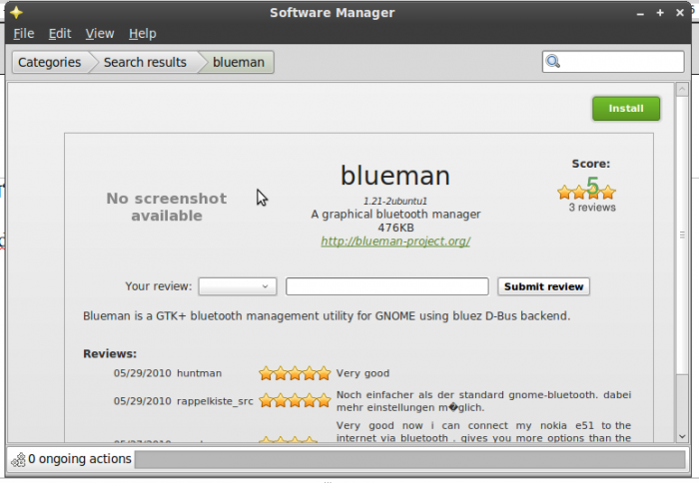
Task: Focus the review comment text field
Action: [x=387, y=286]
